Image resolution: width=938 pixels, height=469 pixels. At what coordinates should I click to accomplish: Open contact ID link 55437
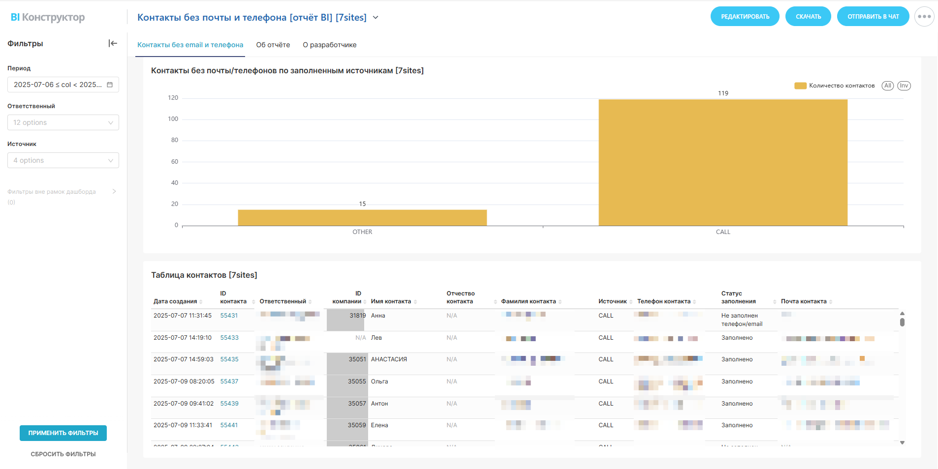pyautogui.click(x=229, y=381)
